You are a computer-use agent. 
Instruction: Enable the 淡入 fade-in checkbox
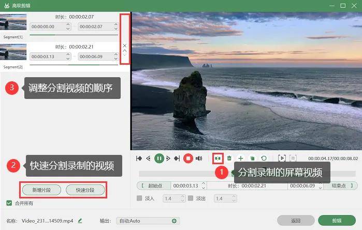tap(139, 198)
